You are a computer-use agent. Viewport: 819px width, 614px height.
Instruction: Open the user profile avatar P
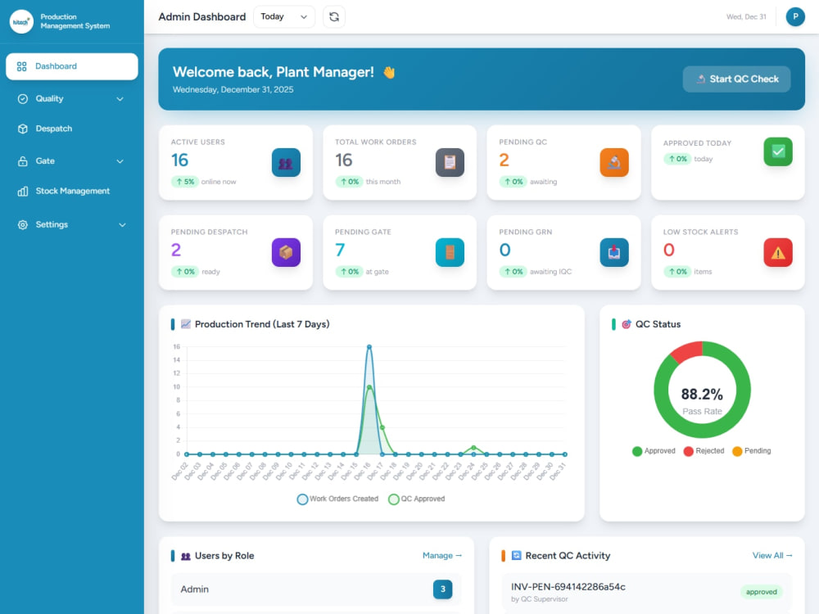pyautogui.click(x=795, y=16)
